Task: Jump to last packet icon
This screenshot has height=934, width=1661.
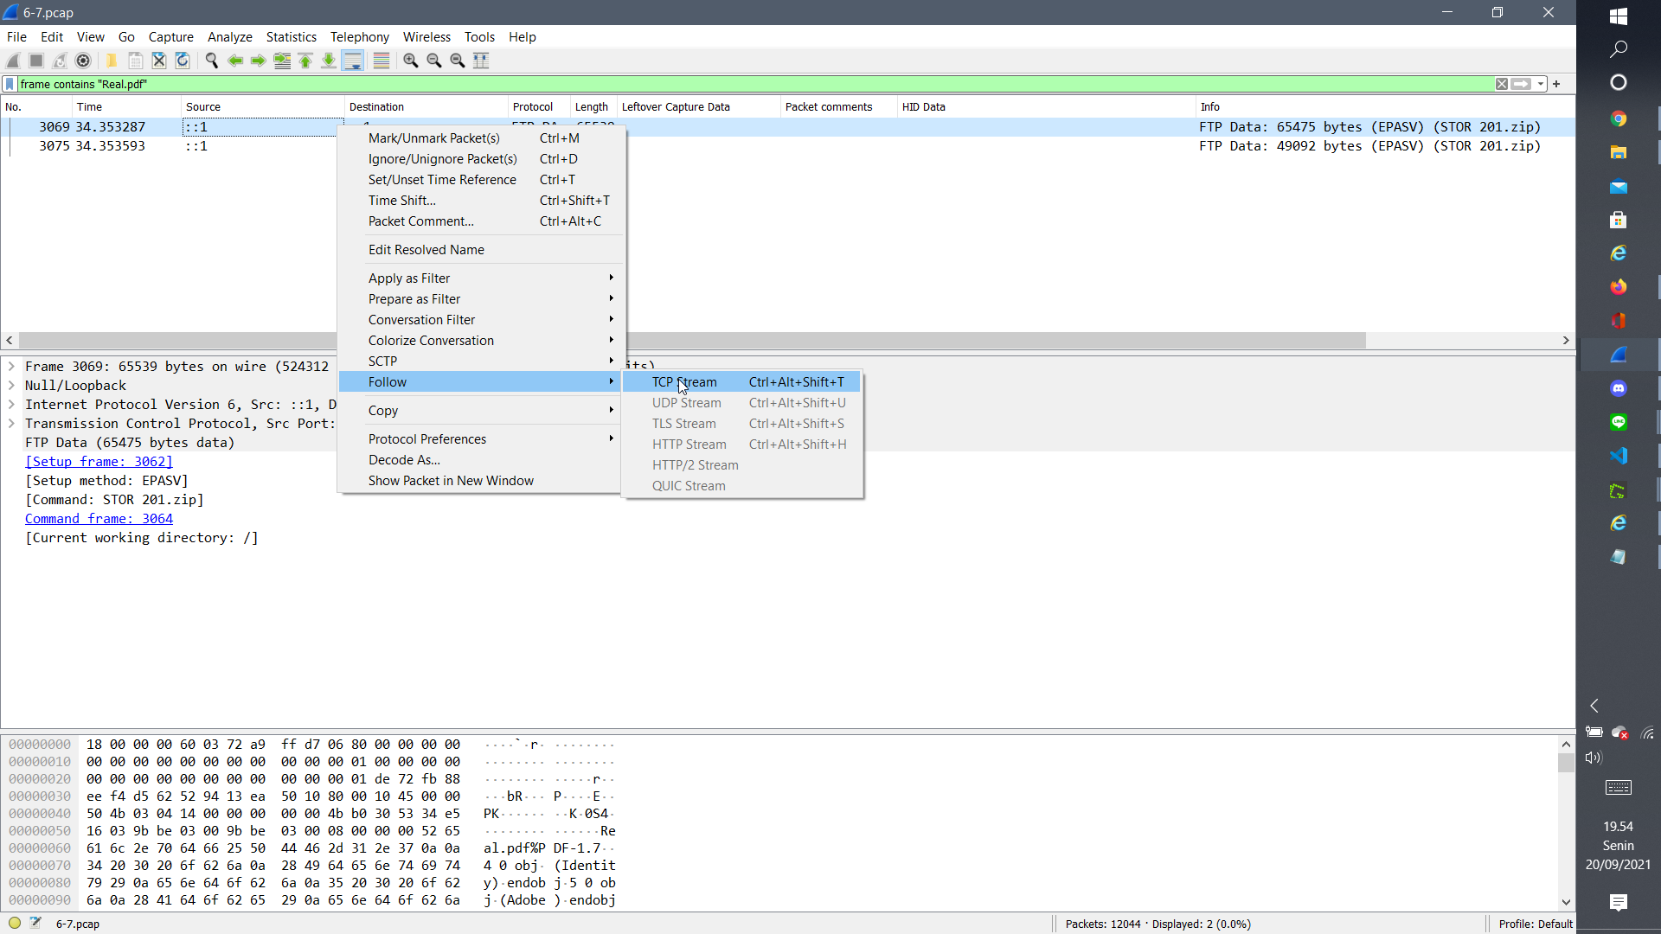Action: tap(328, 61)
